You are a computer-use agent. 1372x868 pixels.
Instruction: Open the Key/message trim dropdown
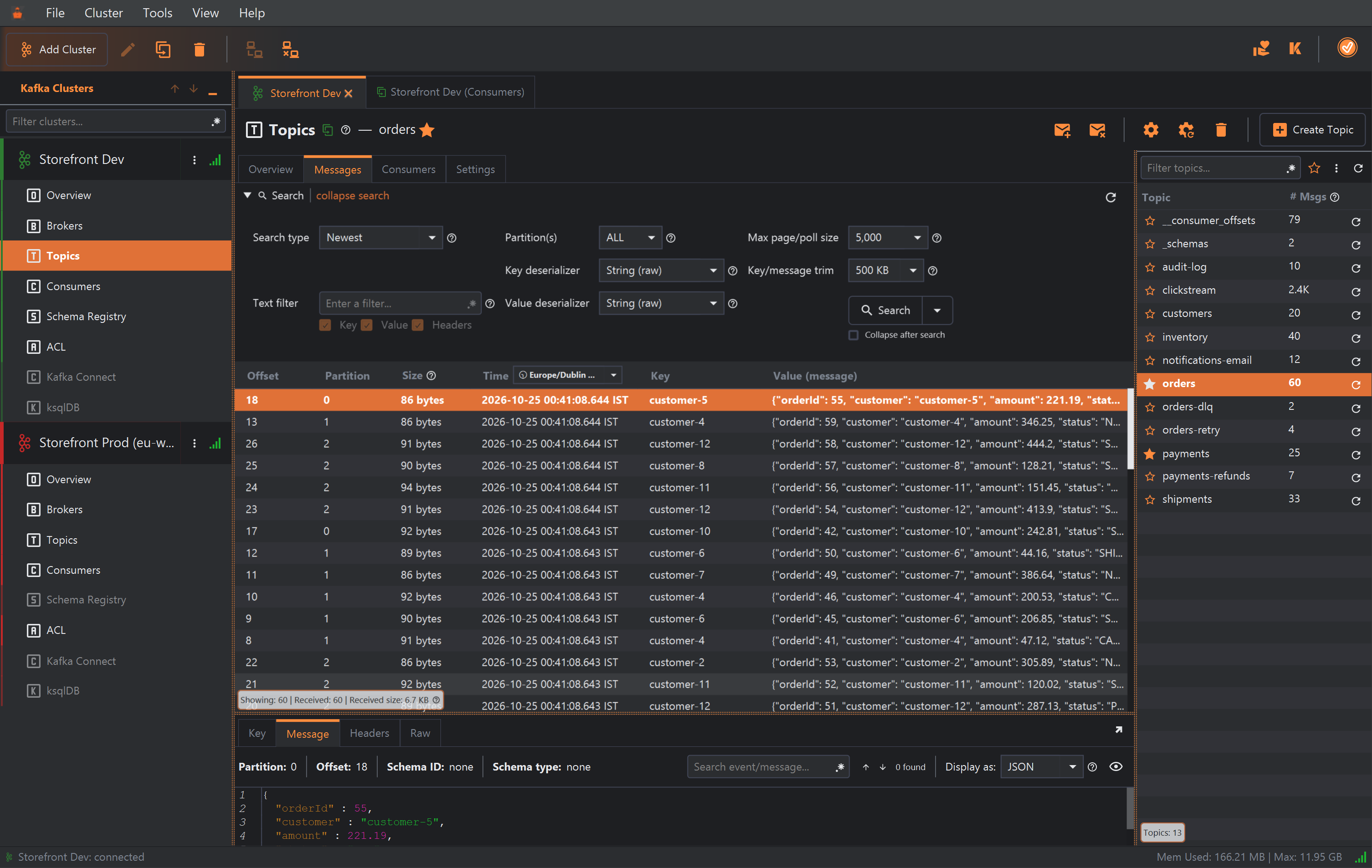coord(886,271)
